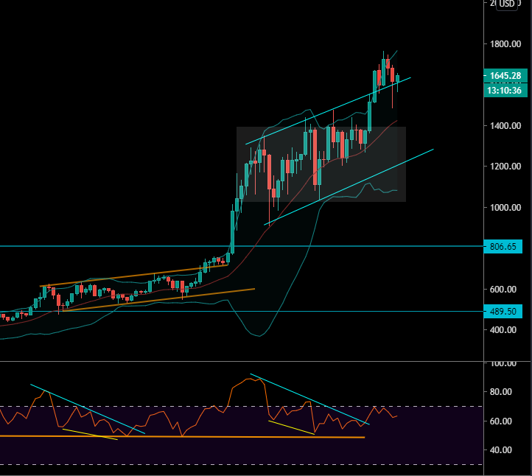Click the 1400.00 price axis mark

(x=504, y=126)
